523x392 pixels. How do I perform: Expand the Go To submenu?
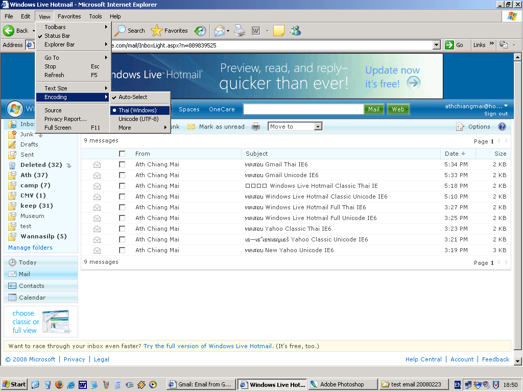pyautogui.click(x=74, y=58)
